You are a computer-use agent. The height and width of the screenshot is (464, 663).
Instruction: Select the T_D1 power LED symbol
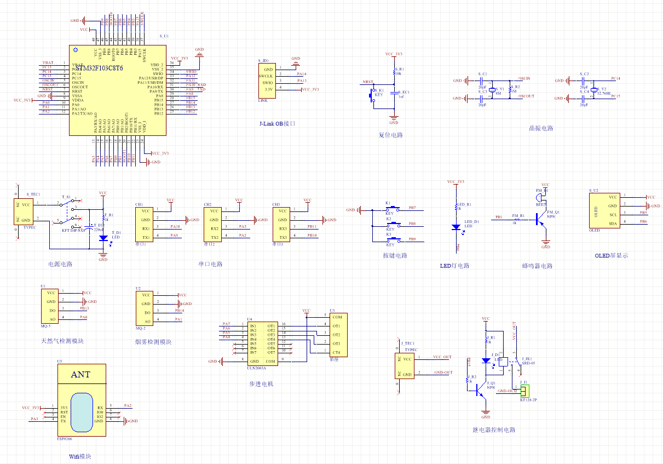103,239
